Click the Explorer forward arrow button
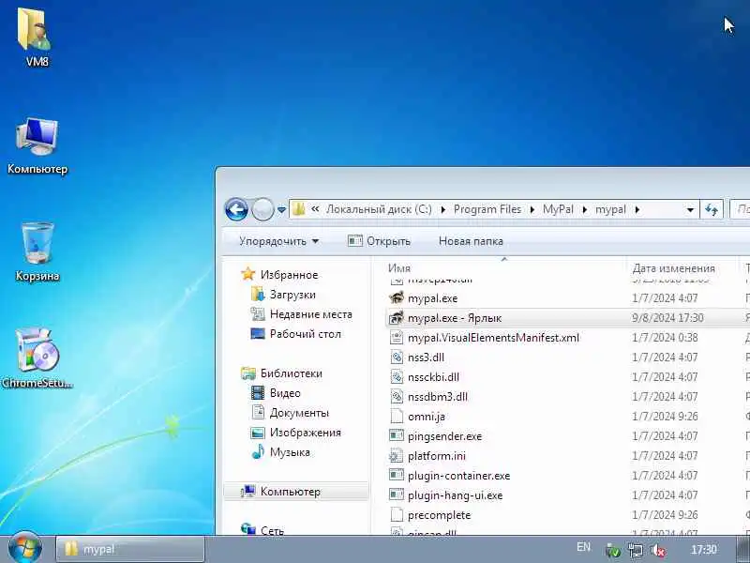The height and width of the screenshot is (563, 750). pos(262,209)
